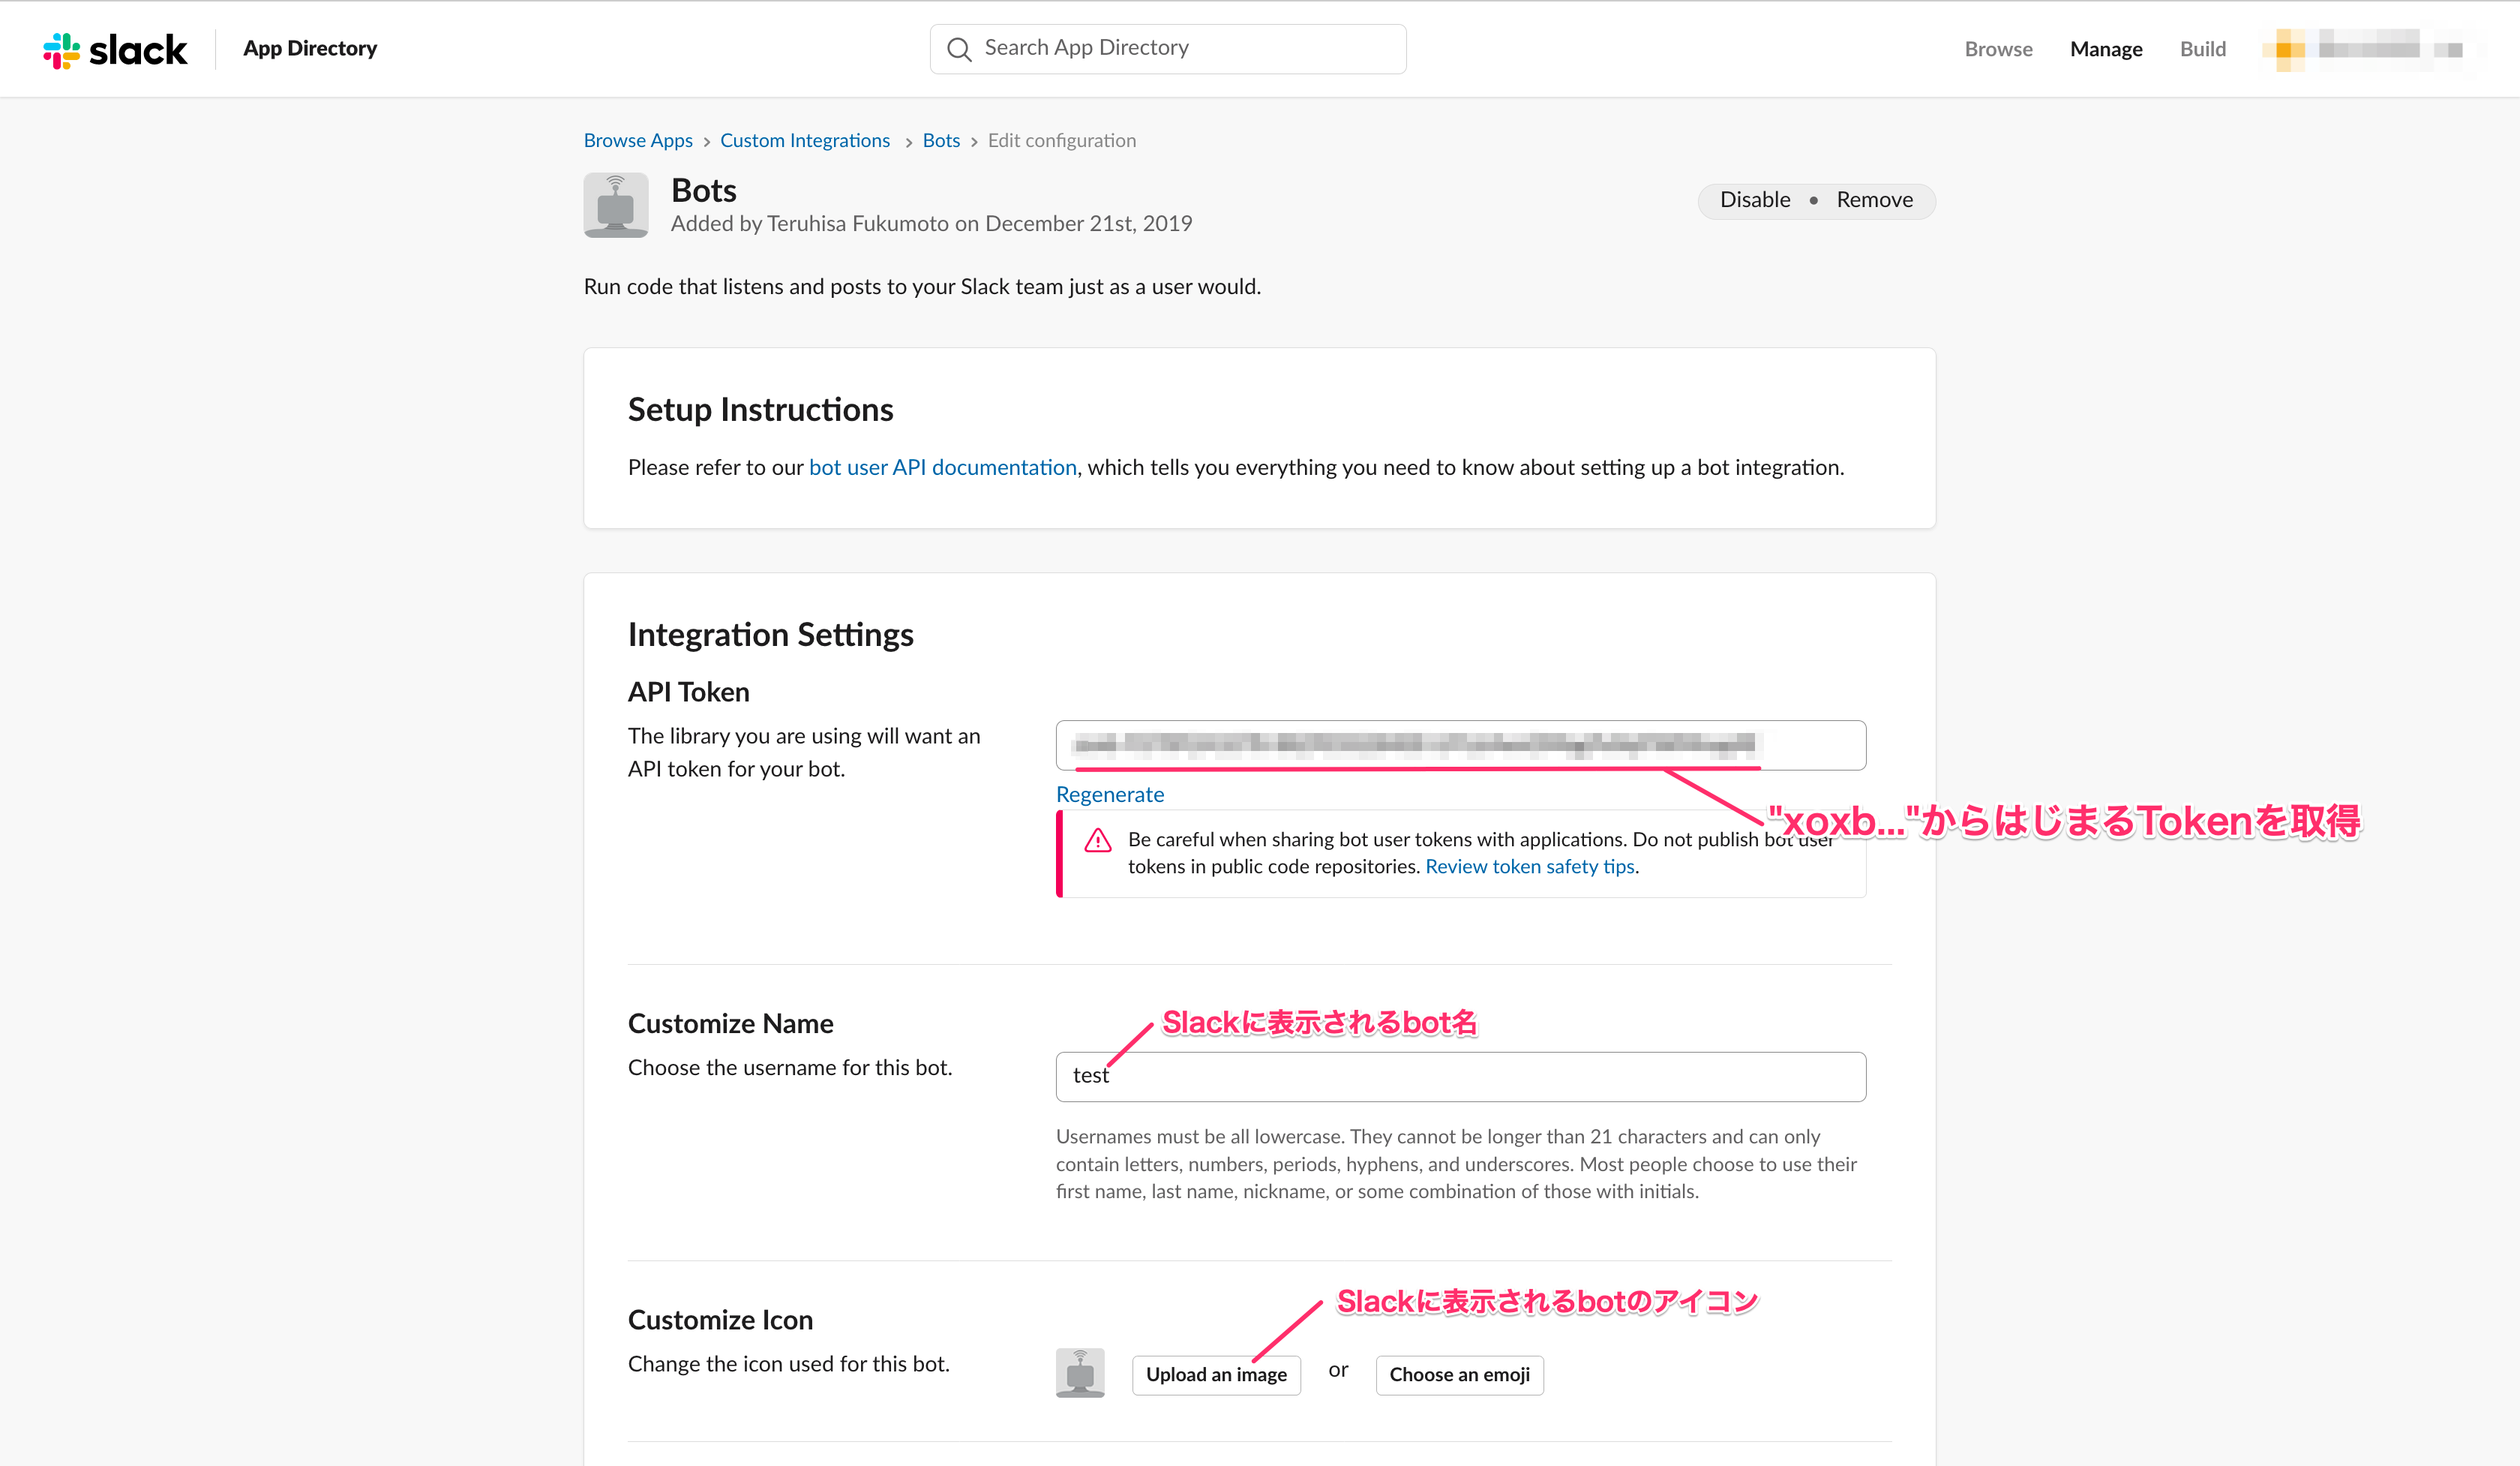Disable this bot integration
2520x1466 pixels.
point(1755,200)
